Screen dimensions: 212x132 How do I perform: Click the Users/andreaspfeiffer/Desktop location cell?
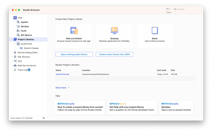95,74
